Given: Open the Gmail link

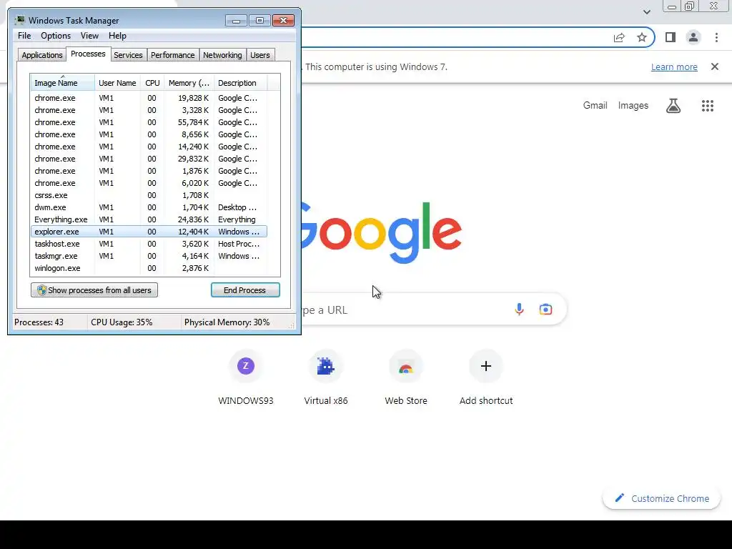Looking at the screenshot, I should coord(595,106).
